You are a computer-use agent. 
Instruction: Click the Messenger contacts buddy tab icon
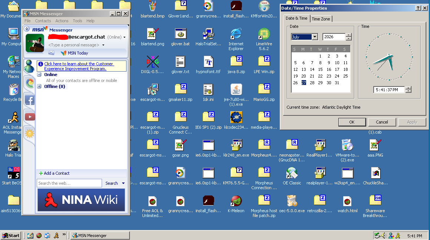pyautogui.click(x=29, y=66)
